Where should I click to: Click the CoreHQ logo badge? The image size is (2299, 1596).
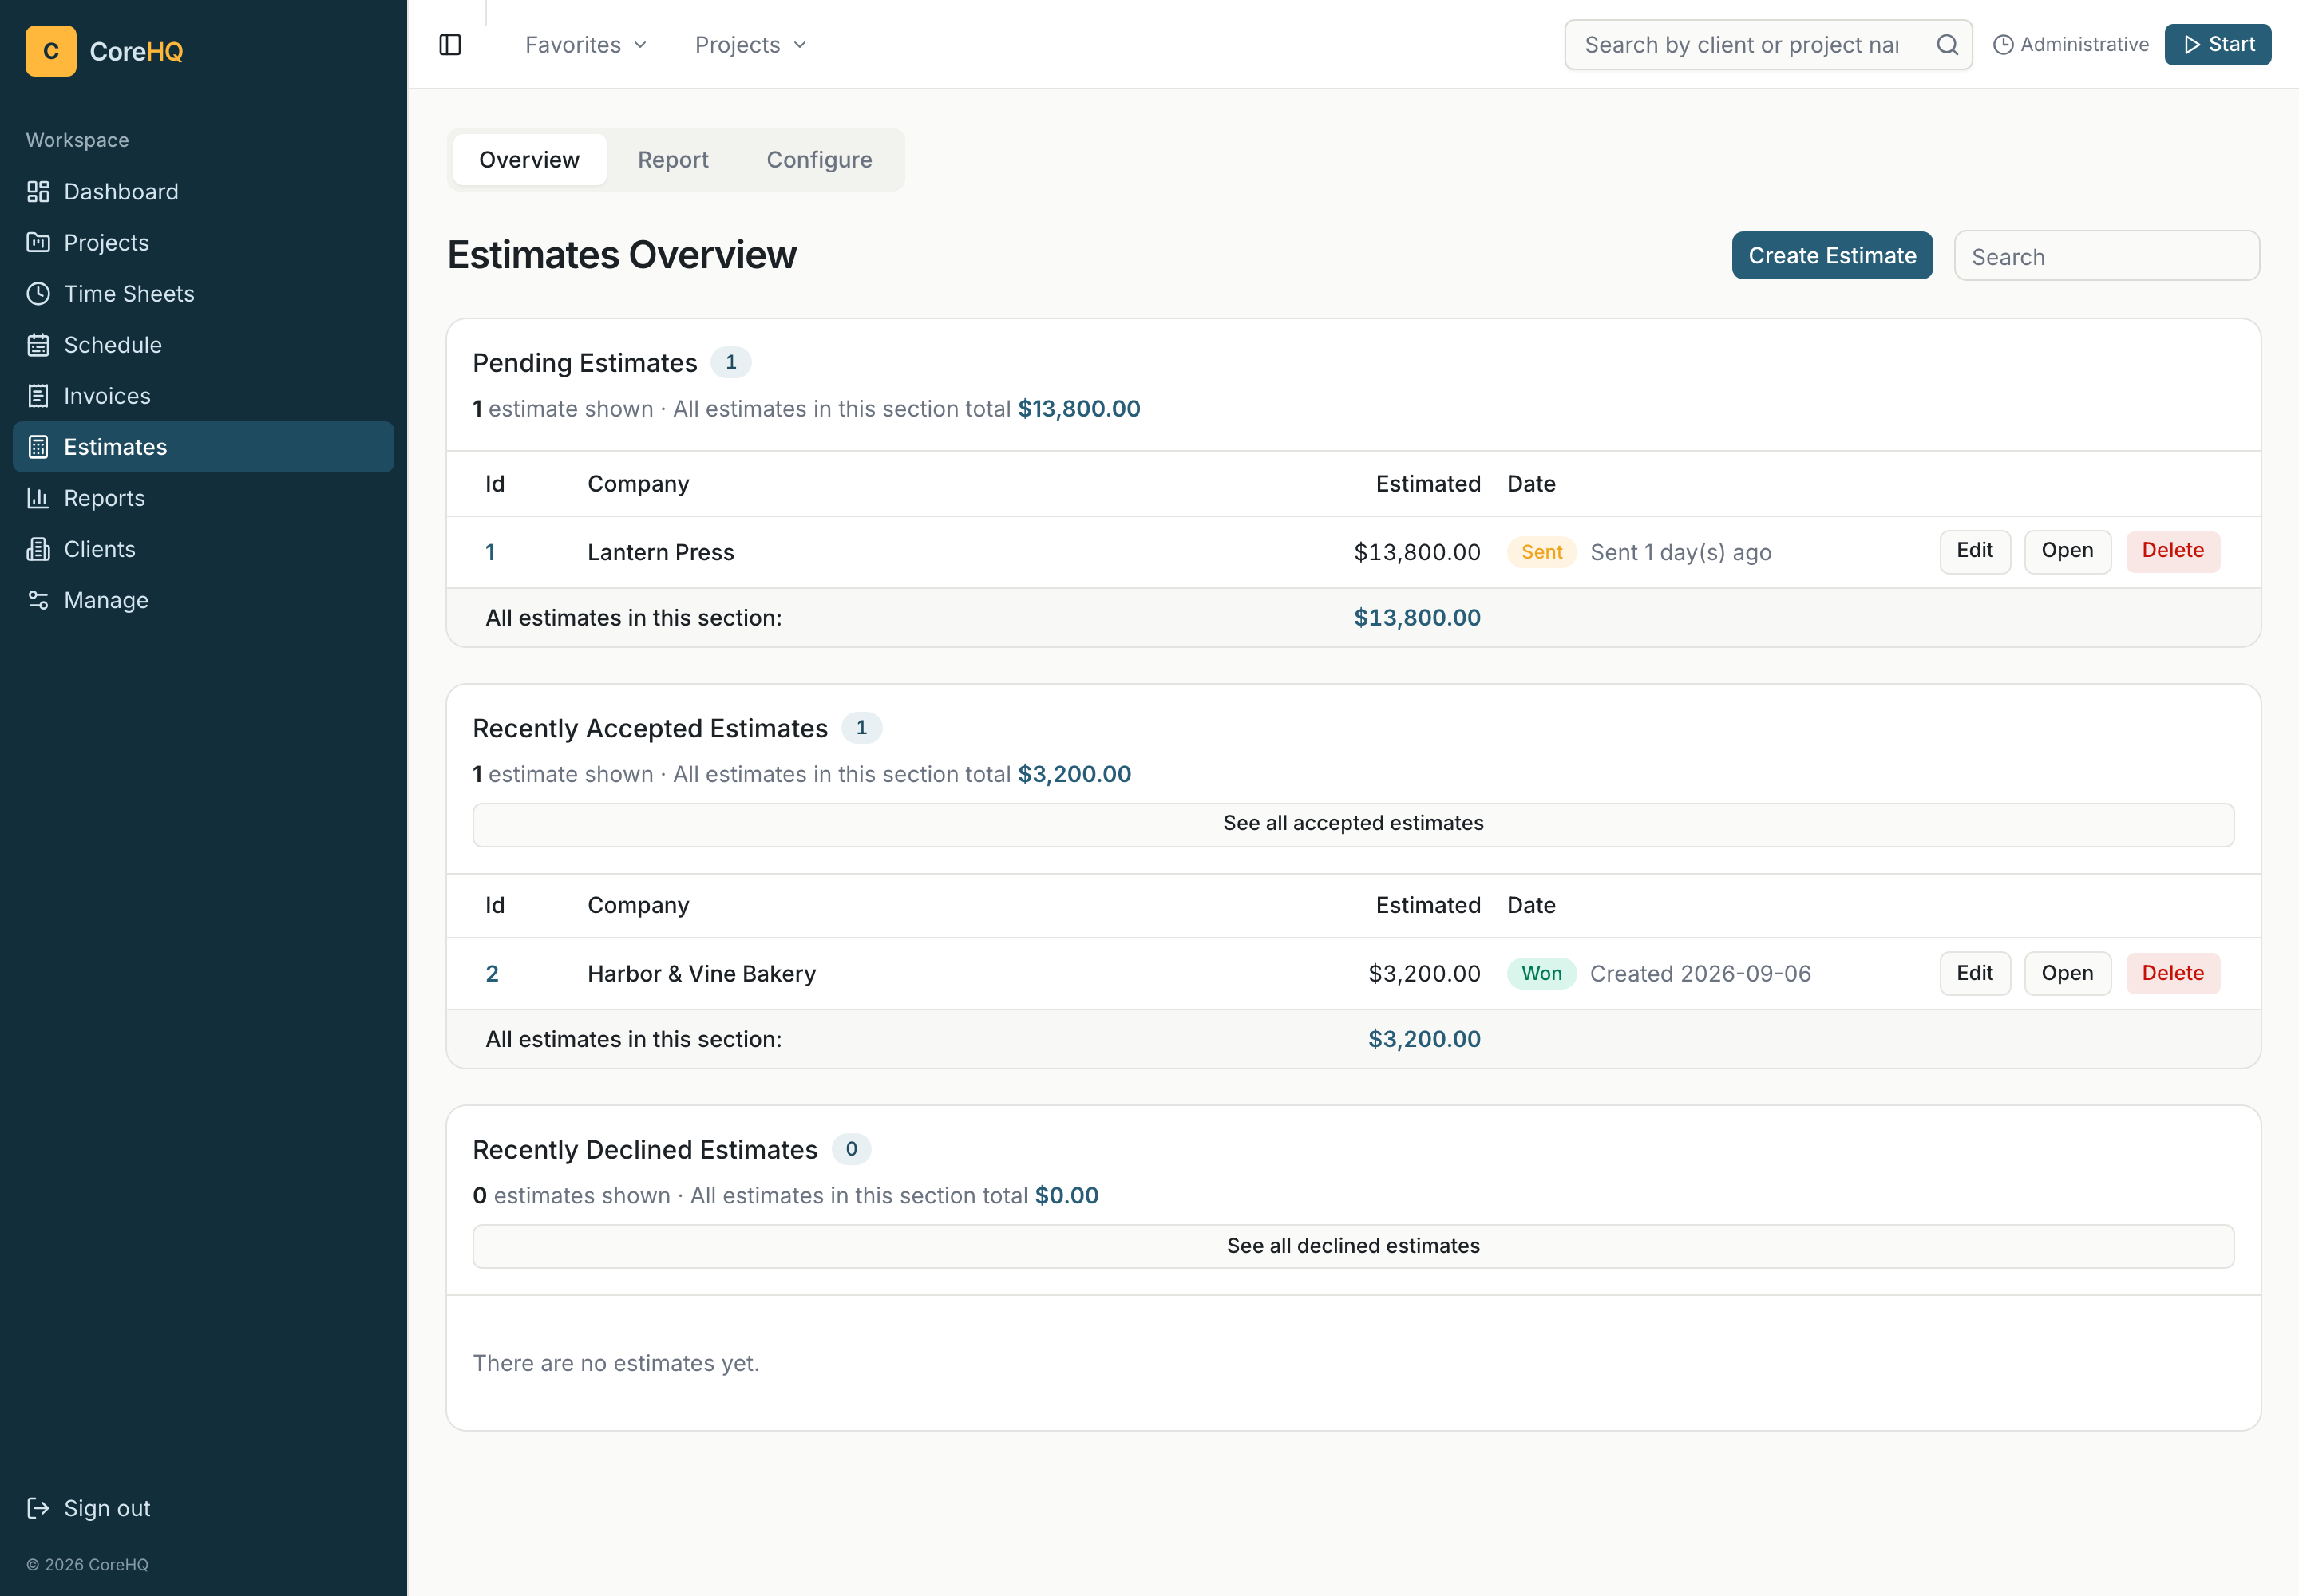pyautogui.click(x=51, y=51)
